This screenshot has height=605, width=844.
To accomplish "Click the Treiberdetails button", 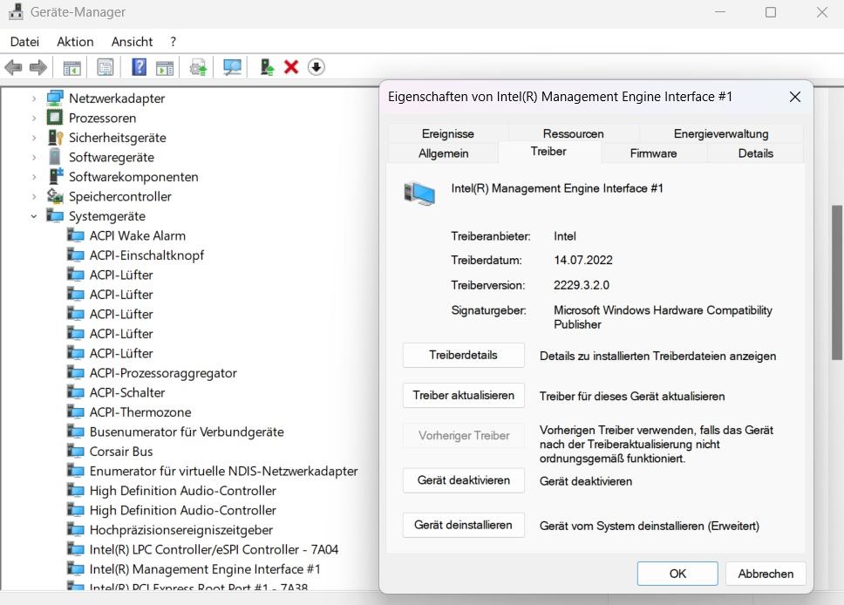I will click(x=464, y=356).
